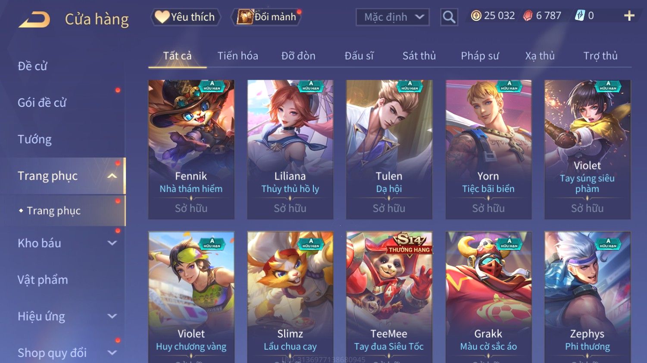The height and width of the screenshot is (363, 647).
Task: Open Yêu thích heart favorites
Action: (185, 17)
